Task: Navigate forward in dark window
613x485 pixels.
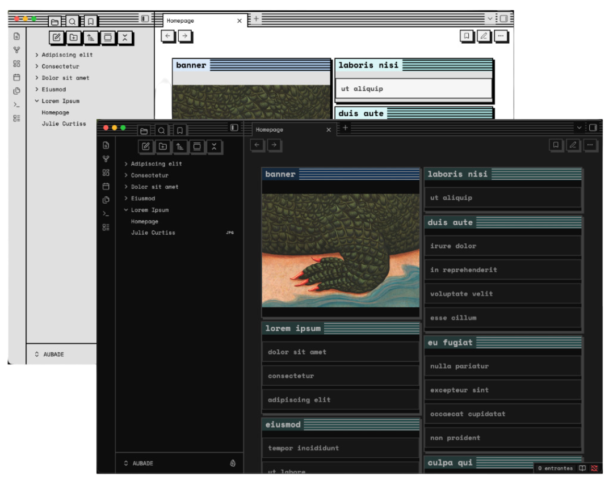Action: [x=274, y=145]
